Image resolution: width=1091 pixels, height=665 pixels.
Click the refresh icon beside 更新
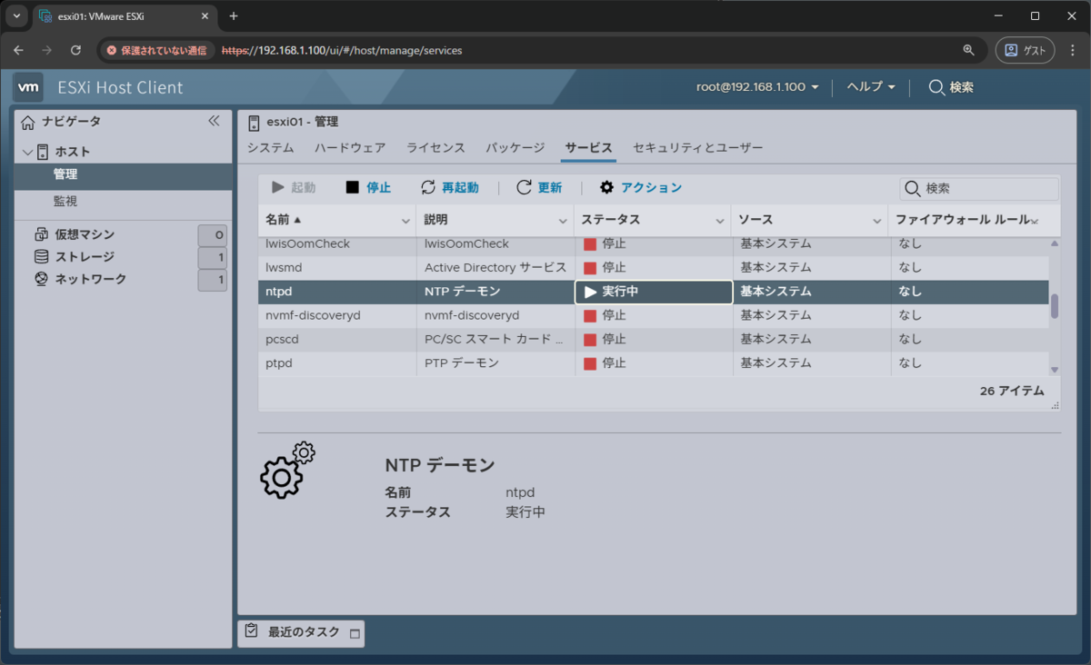click(x=524, y=187)
